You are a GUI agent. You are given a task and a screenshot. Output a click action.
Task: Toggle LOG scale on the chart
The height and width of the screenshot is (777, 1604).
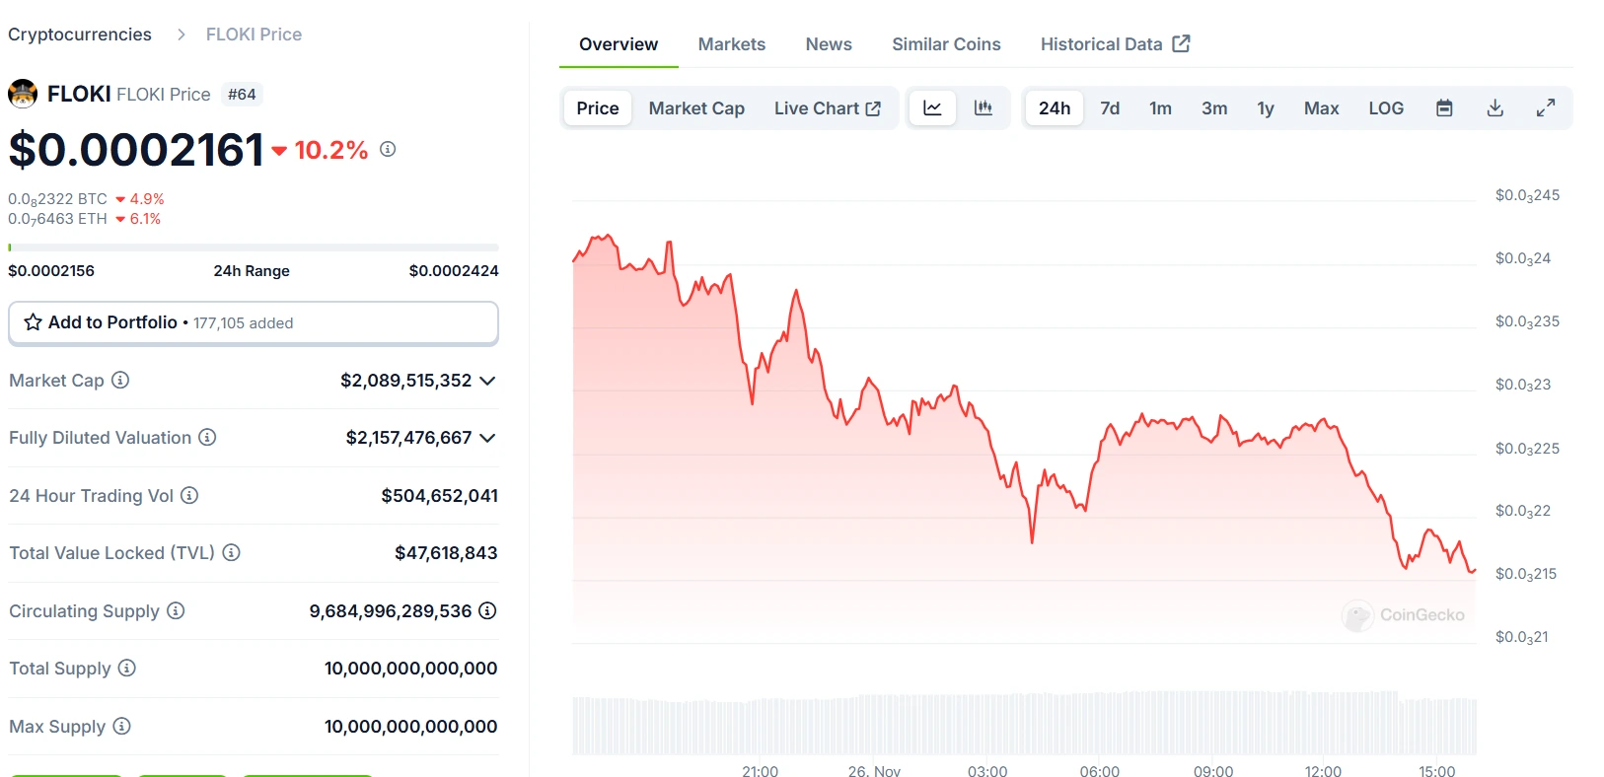(1386, 107)
